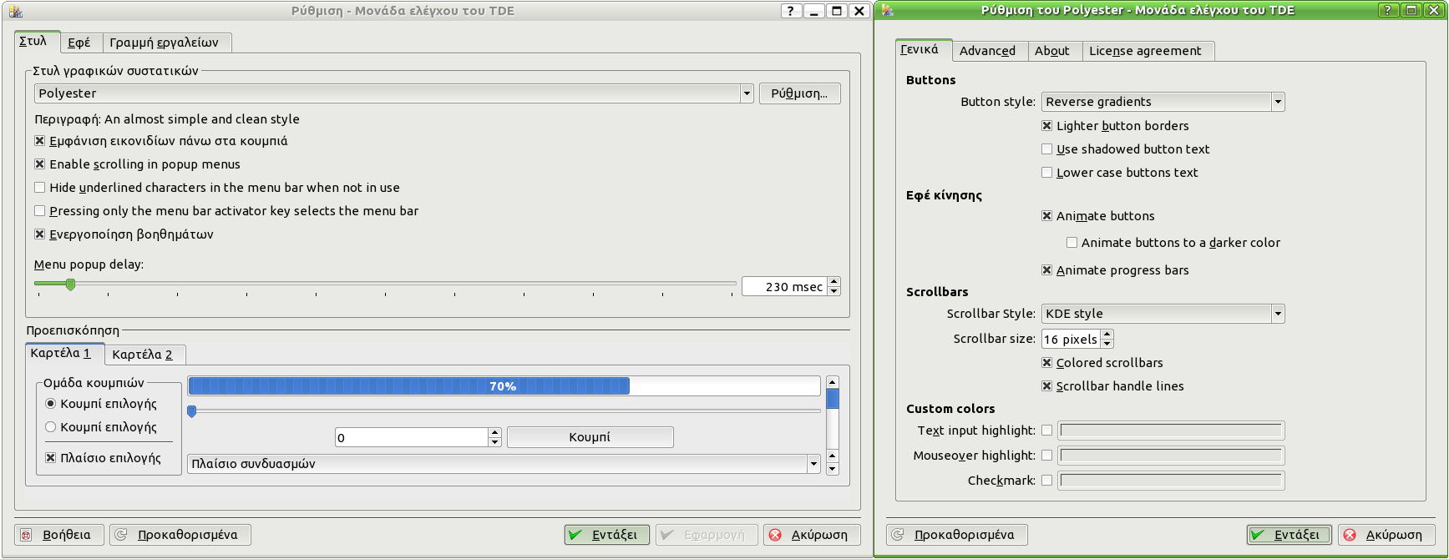Click the Βοήθεια help button

(59, 535)
